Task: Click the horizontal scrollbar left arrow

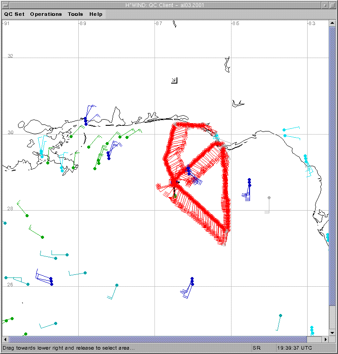Action: click(5, 339)
